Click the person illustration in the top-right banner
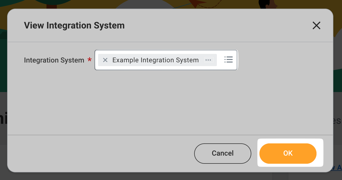 click(268, 4)
